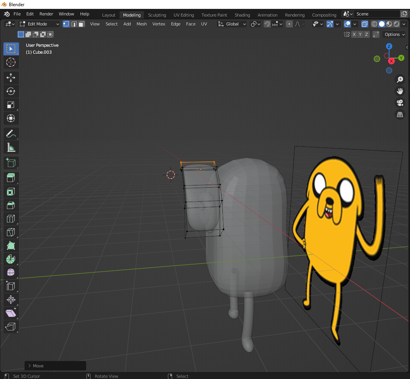This screenshot has width=410, height=379.
Task: Click the Y axis on gizmo
Action: [401, 58]
